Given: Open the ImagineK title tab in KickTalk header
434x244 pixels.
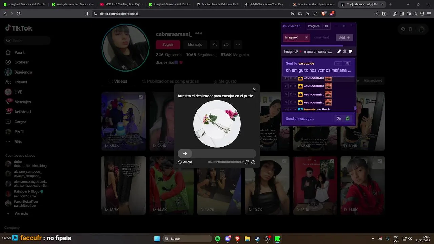Looking at the screenshot, I should (314, 26).
